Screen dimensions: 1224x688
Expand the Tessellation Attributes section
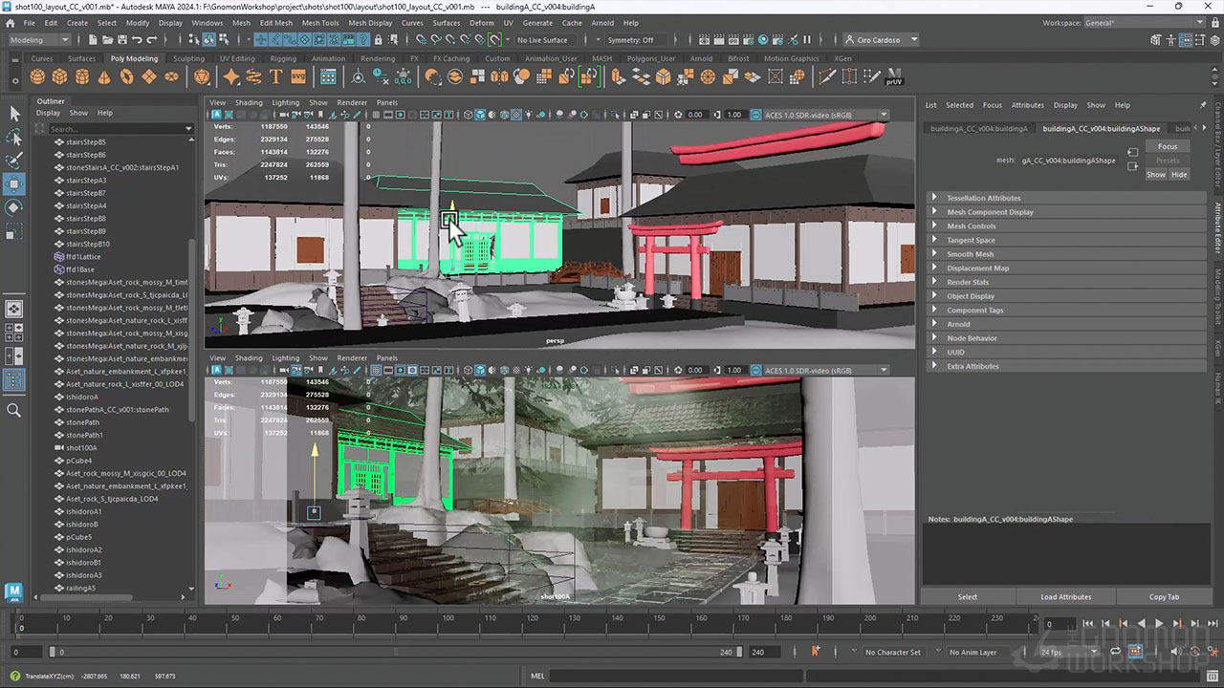click(984, 198)
